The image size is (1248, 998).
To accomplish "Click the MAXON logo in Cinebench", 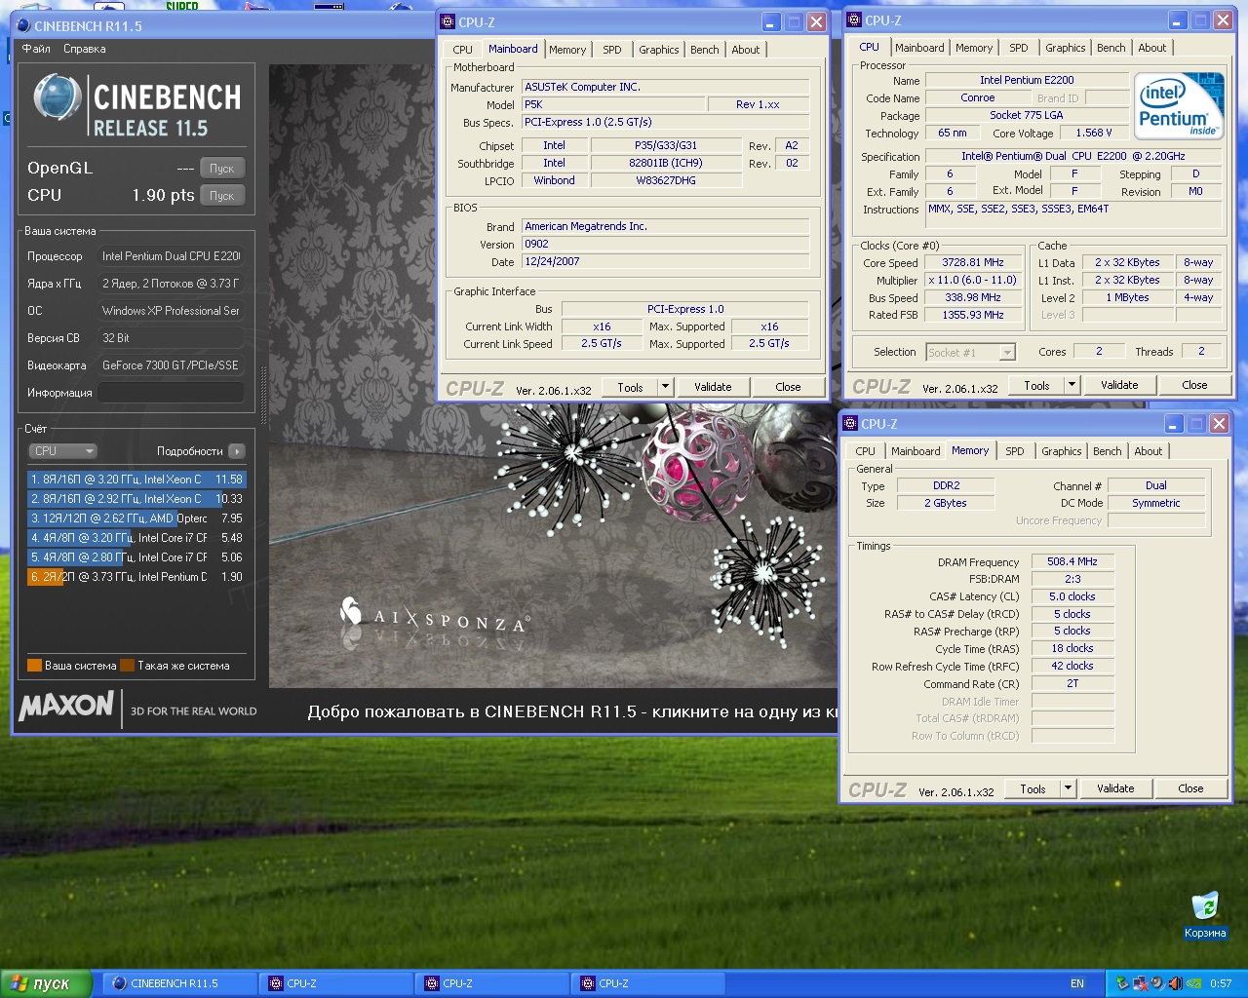I will click(x=66, y=705).
